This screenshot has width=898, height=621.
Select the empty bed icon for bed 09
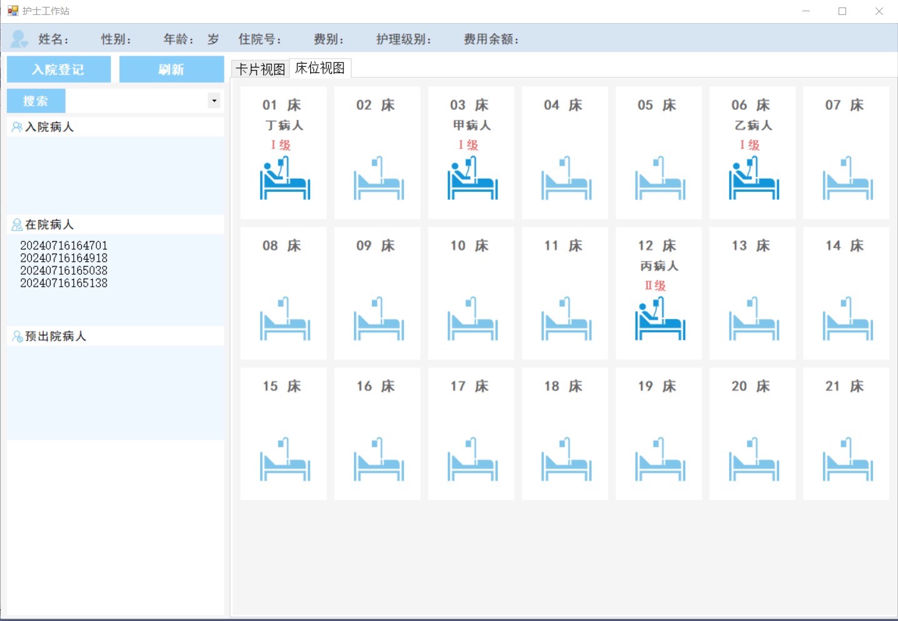coord(378,319)
